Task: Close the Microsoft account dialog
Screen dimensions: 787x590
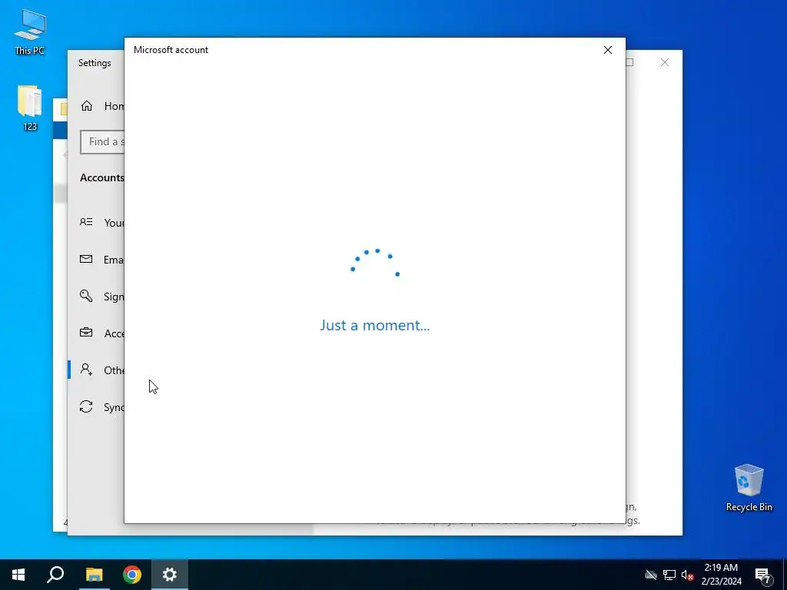Action: pos(608,50)
